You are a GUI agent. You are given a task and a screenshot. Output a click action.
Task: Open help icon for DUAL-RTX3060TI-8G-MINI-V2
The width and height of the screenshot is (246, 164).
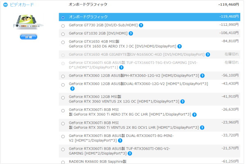click(x=120, y=141)
